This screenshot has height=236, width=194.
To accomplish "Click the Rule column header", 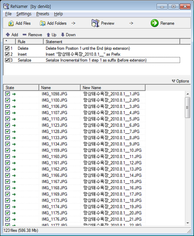I will click(x=30, y=42).
